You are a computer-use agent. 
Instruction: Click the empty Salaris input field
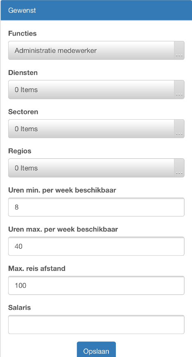97,325
